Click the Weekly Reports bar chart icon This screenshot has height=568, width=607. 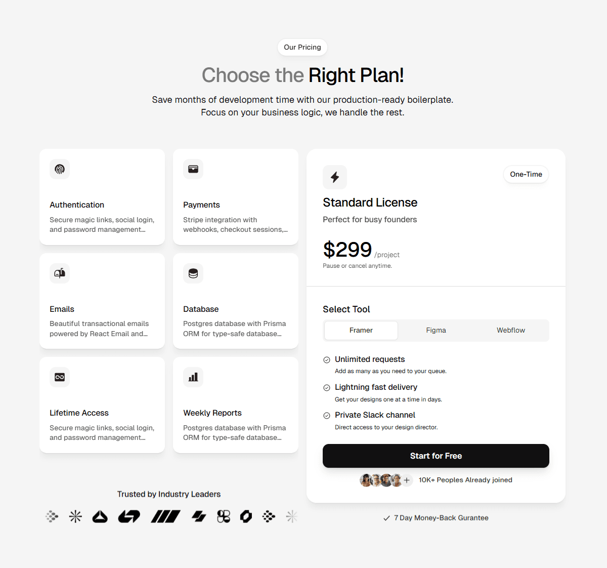(x=193, y=377)
